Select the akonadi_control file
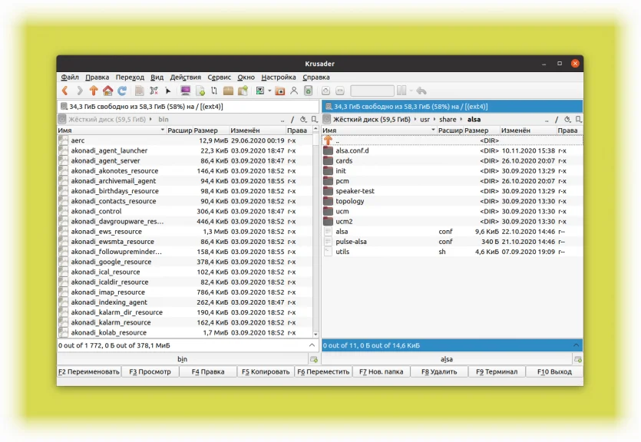The image size is (641, 442). (96, 211)
